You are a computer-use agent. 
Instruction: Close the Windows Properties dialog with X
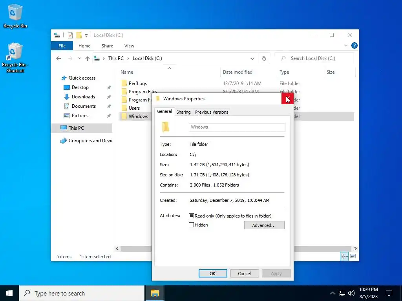287,99
